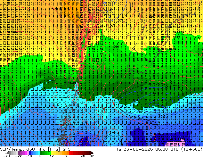Viewport: 203px width, 157px height.
Task: Click the 1014 isobar label
Action: (x=172, y=82)
